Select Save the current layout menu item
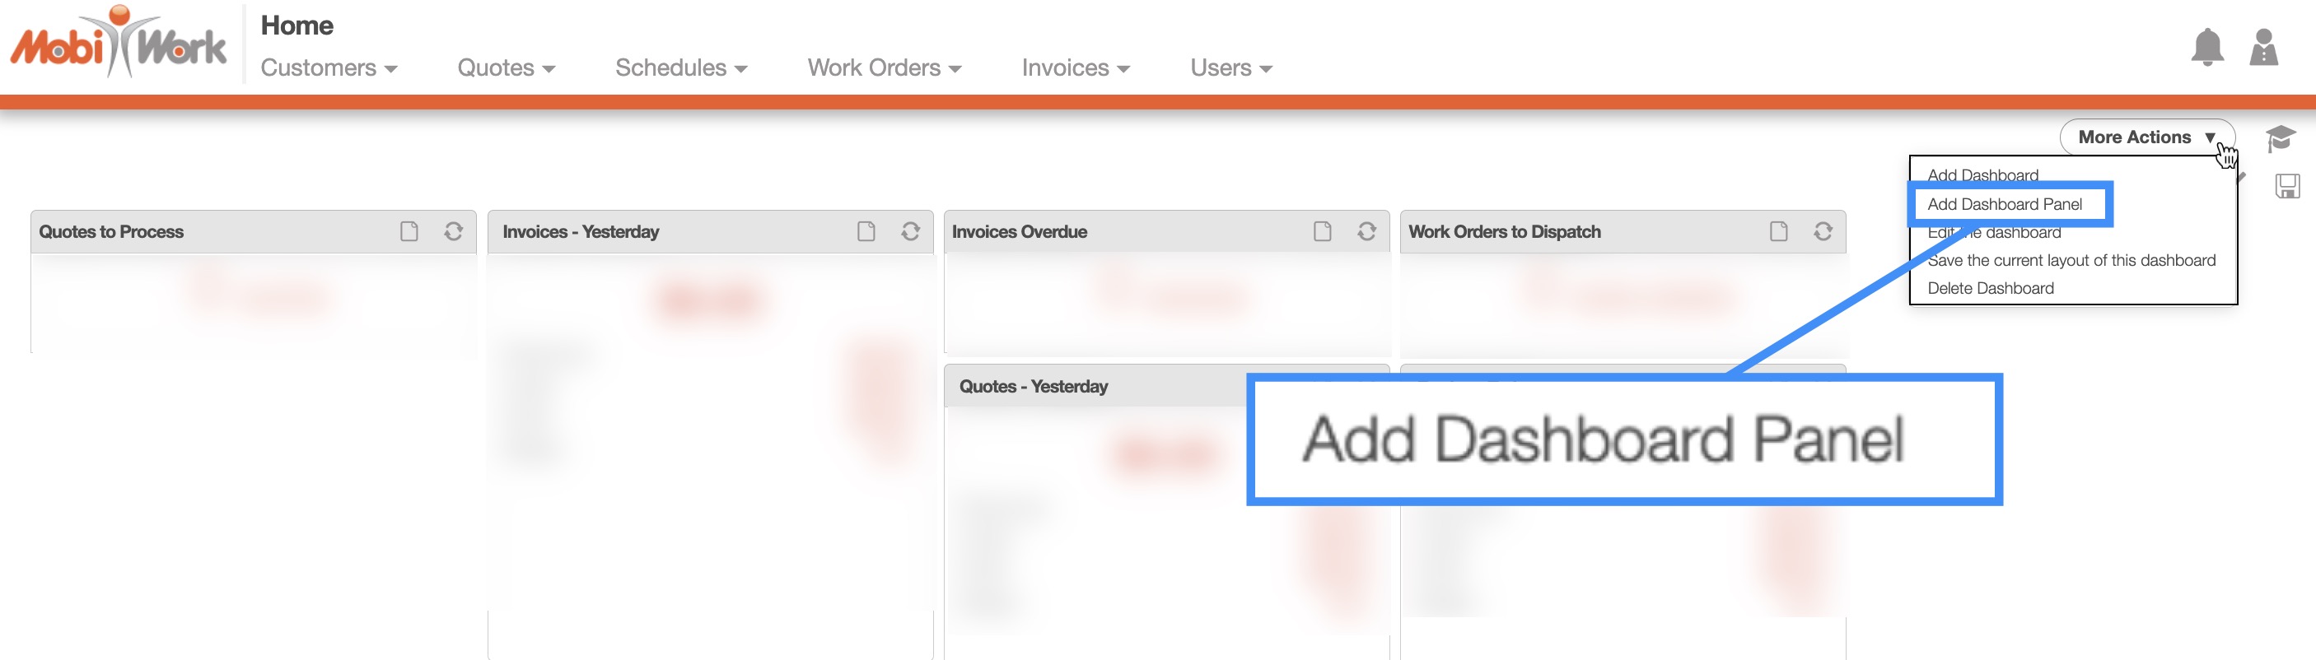The image size is (2316, 660). pyautogui.click(x=2071, y=260)
